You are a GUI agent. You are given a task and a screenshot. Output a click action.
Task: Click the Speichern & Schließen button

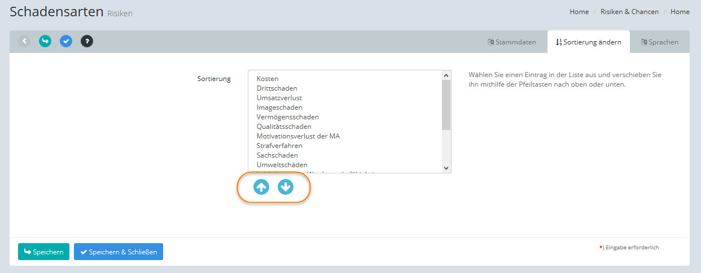(x=119, y=252)
